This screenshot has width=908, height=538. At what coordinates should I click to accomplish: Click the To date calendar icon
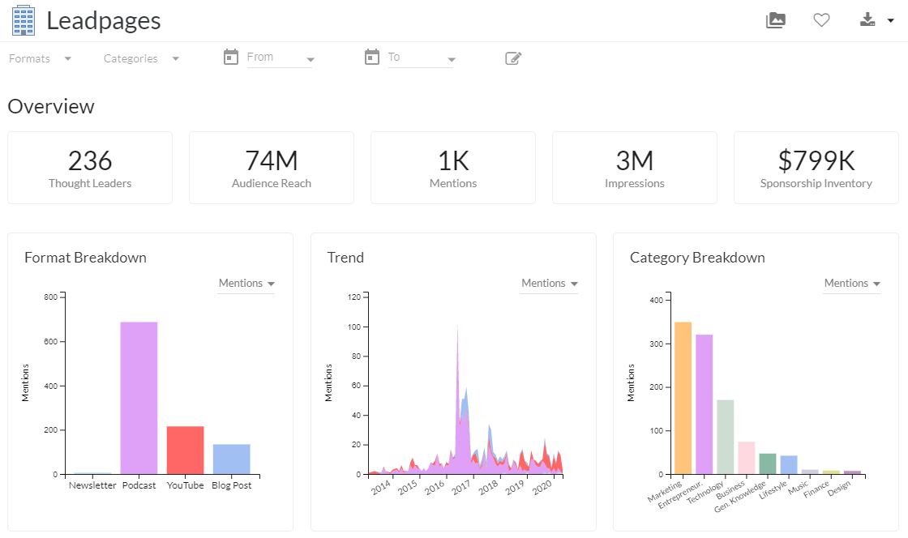(372, 58)
